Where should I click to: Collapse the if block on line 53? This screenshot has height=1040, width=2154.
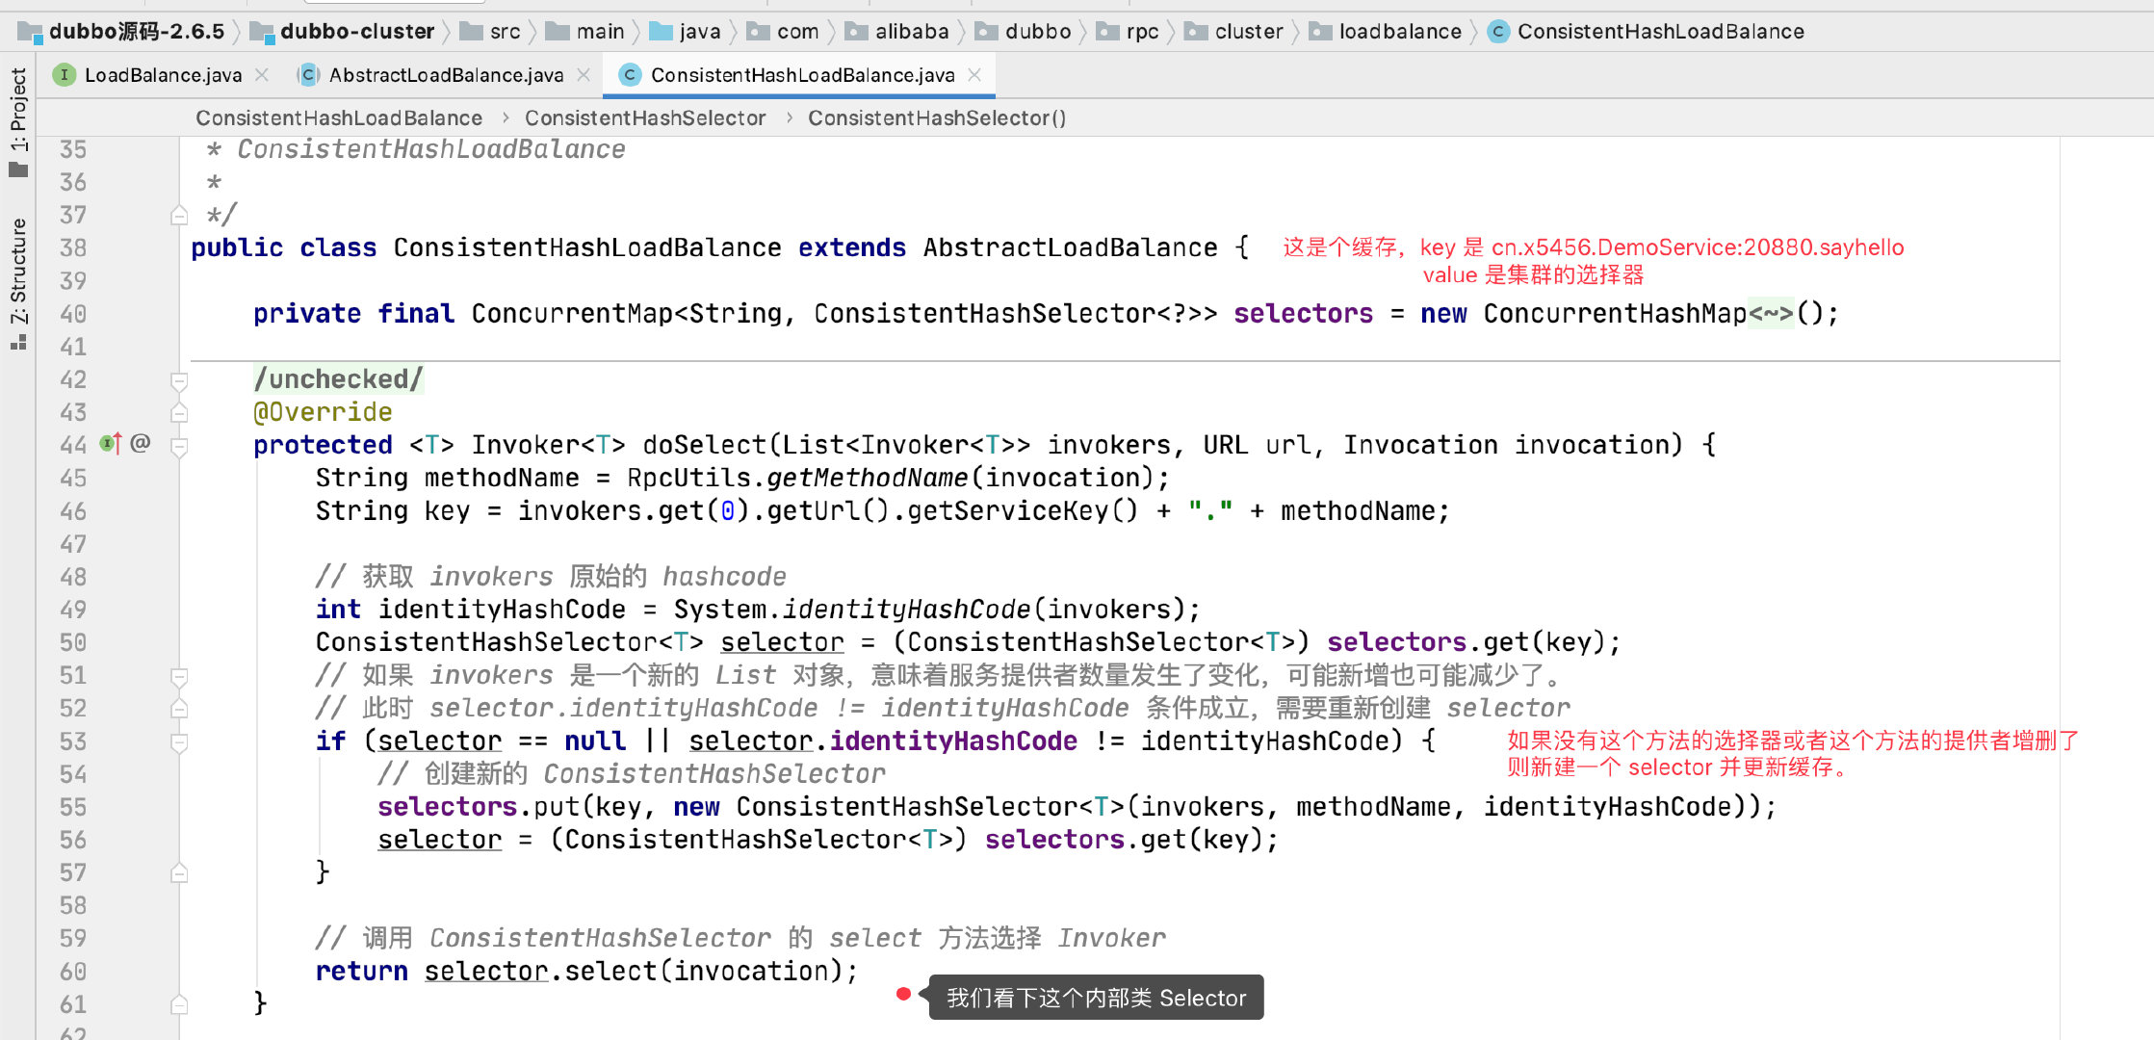[x=179, y=742]
